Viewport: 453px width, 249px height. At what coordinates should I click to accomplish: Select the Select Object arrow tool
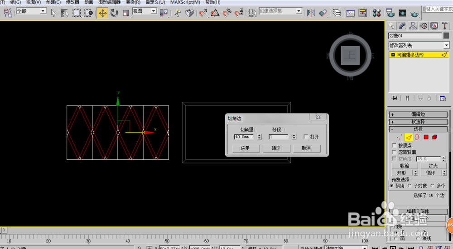click(x=53, y=13)
